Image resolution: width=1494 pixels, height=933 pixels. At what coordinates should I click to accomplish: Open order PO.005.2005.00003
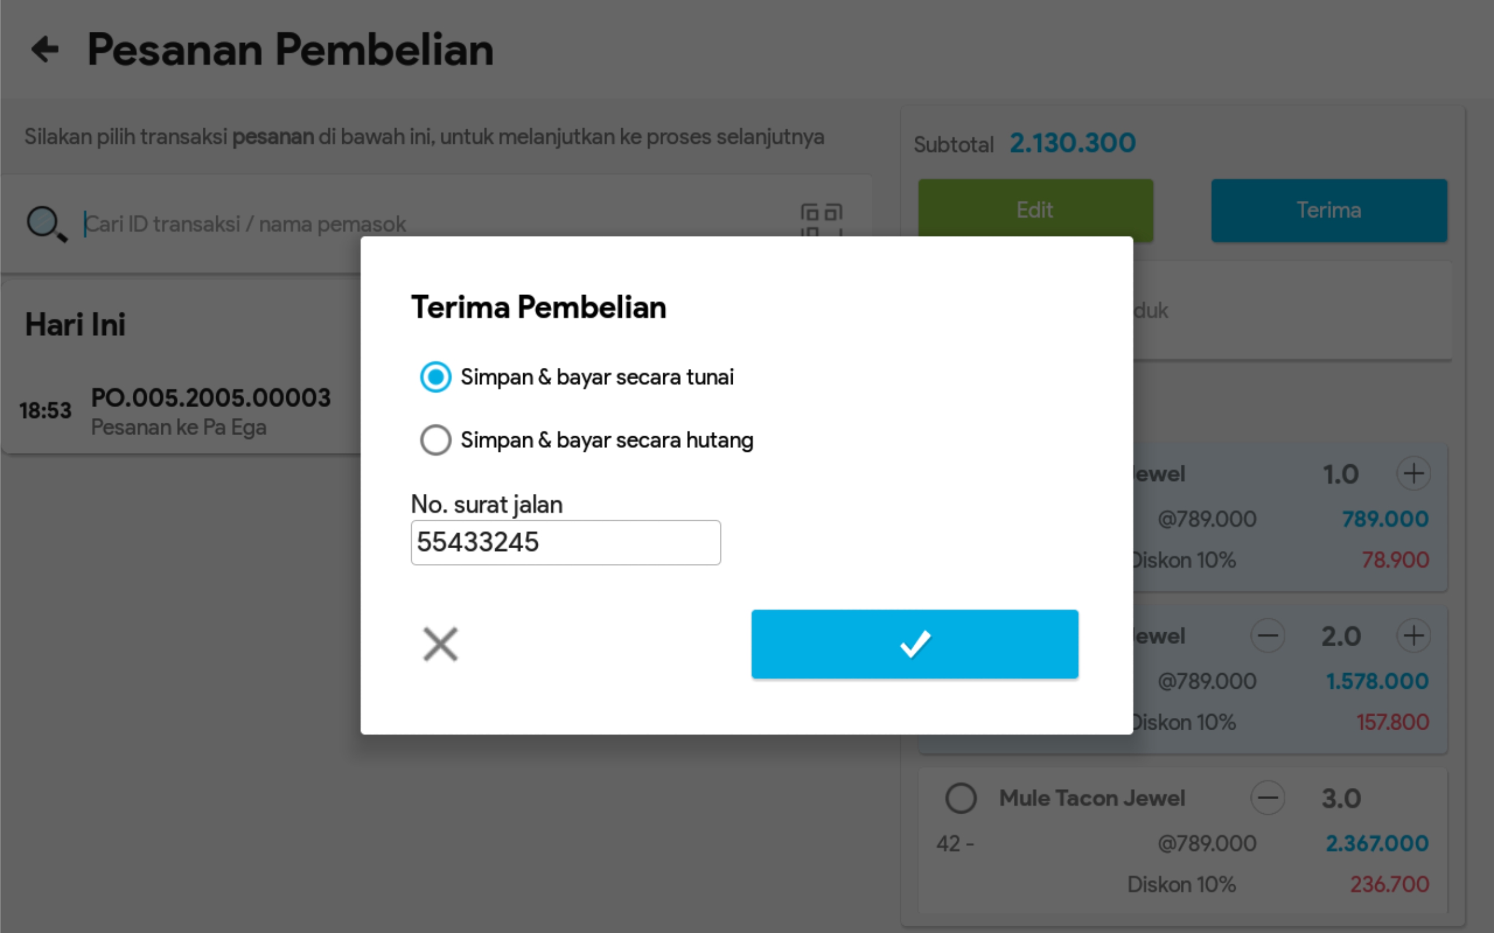(x=211, y=398)
